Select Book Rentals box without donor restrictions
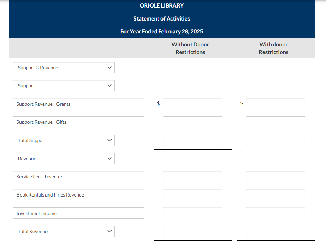The width and height of the screenshot is (326, 243). [192, 194]
